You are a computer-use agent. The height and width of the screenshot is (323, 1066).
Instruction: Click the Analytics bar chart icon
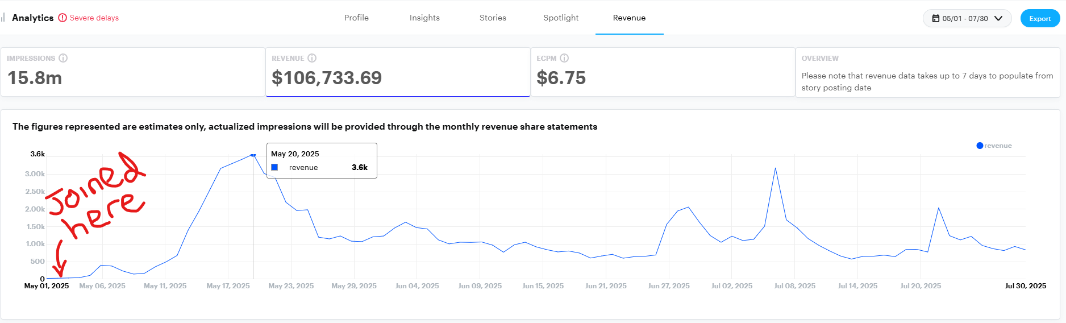click(3, 18)
